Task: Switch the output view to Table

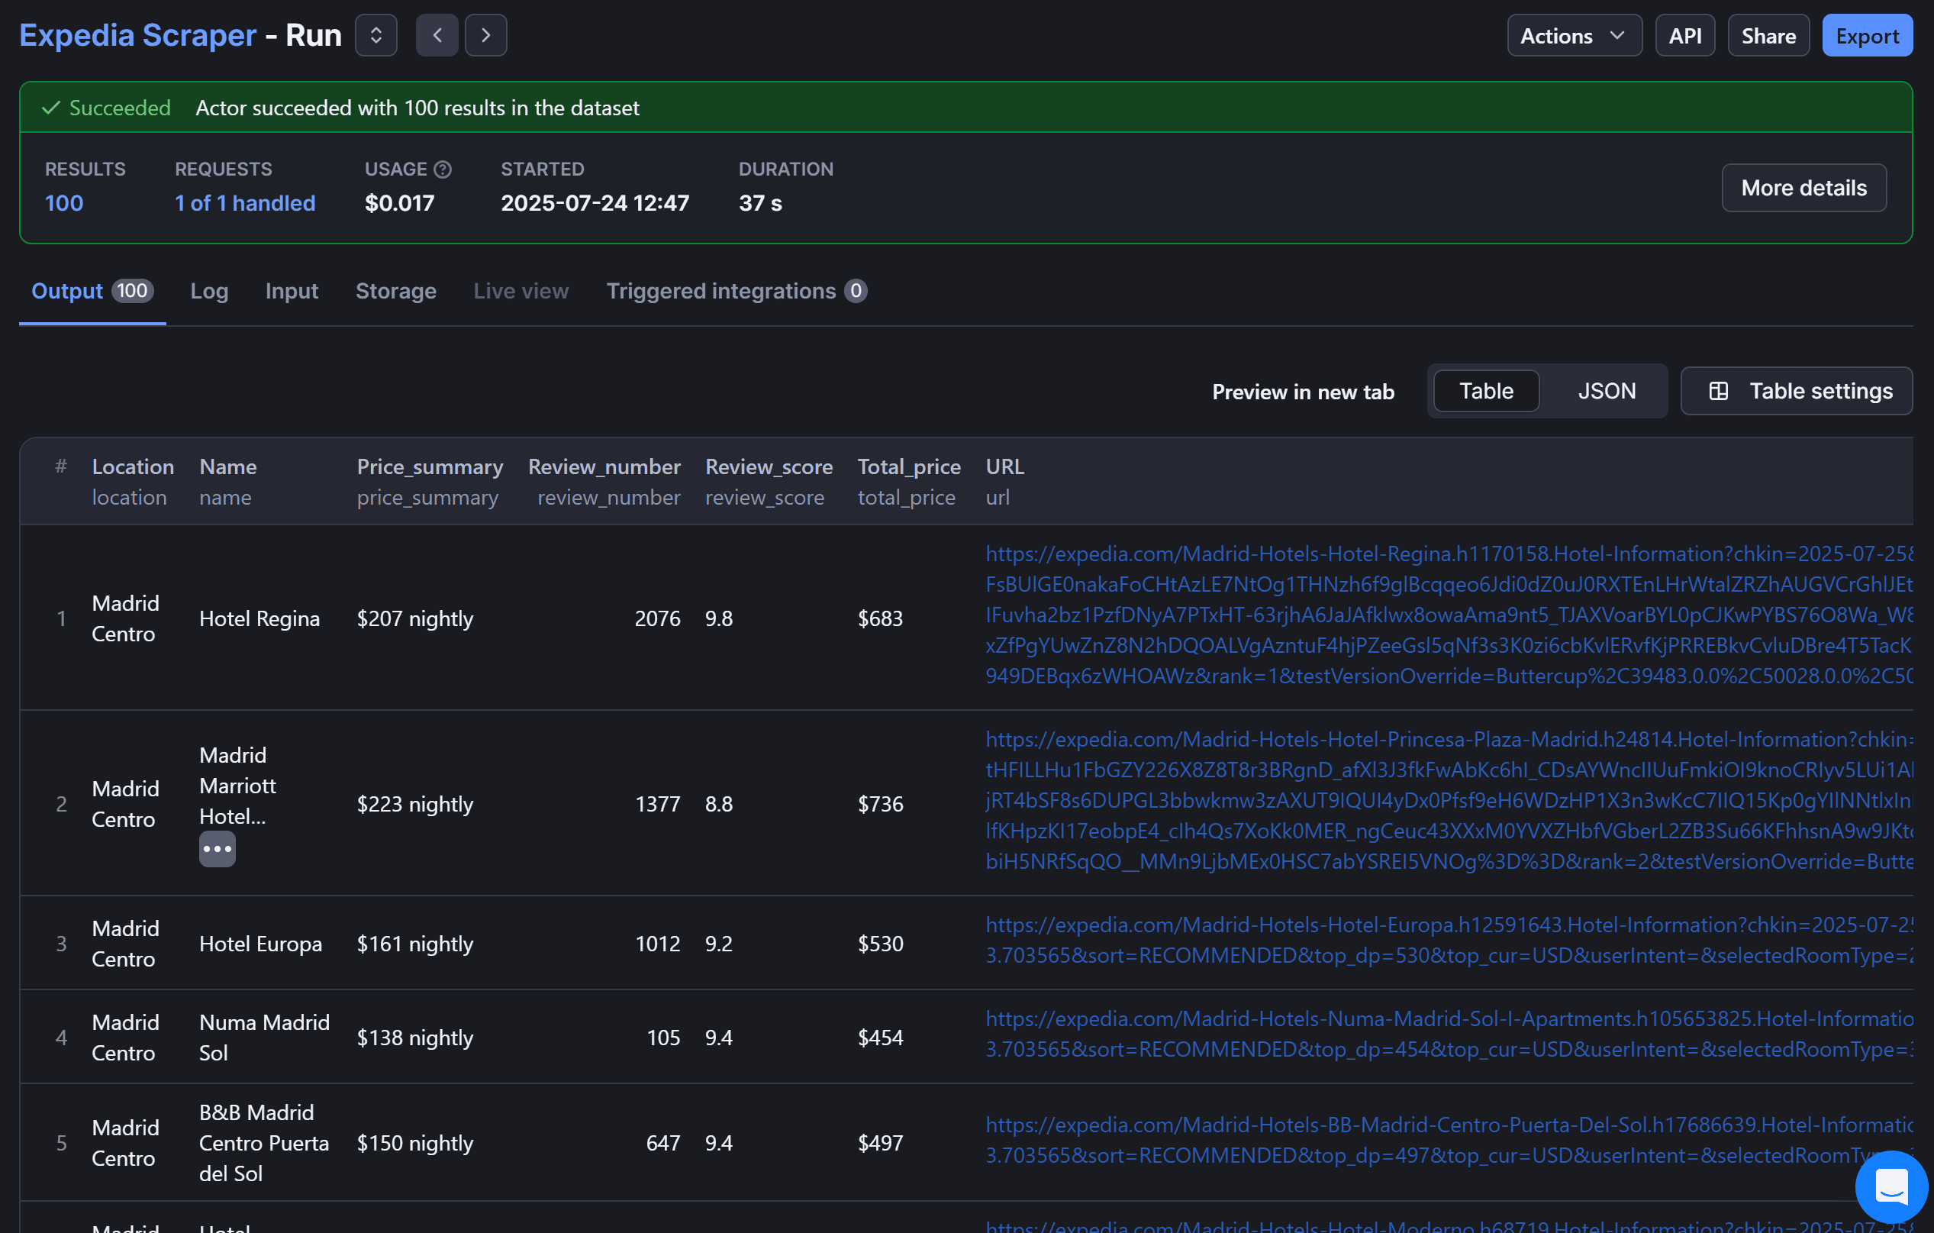Action: (1485, 391)
